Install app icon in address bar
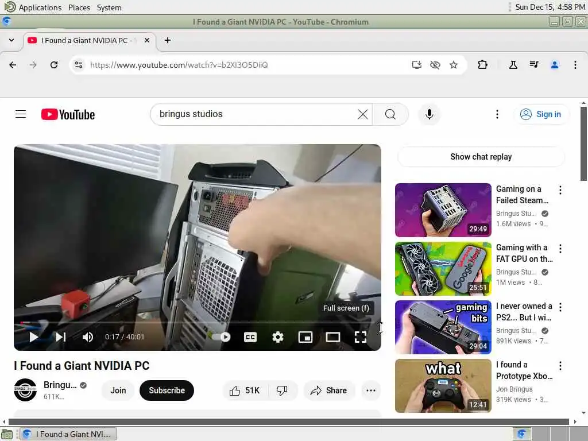The image size is (588, 441). click(x=417, y=65)
